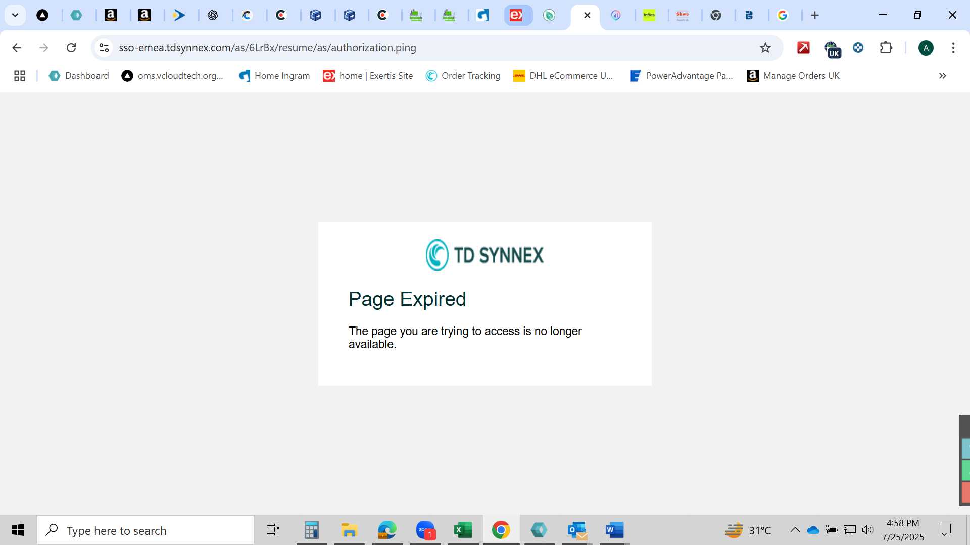Click the forward navigation arrow
The width and height of the screenshot is (970, 545).
tap(44, 48)
